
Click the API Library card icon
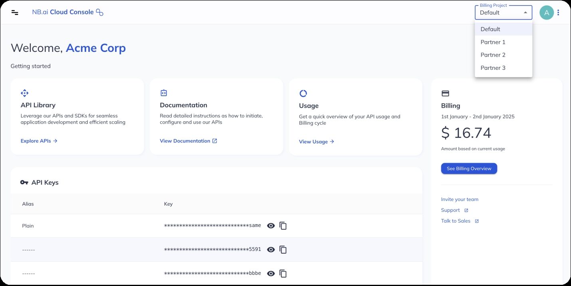[x=24, y=93]
